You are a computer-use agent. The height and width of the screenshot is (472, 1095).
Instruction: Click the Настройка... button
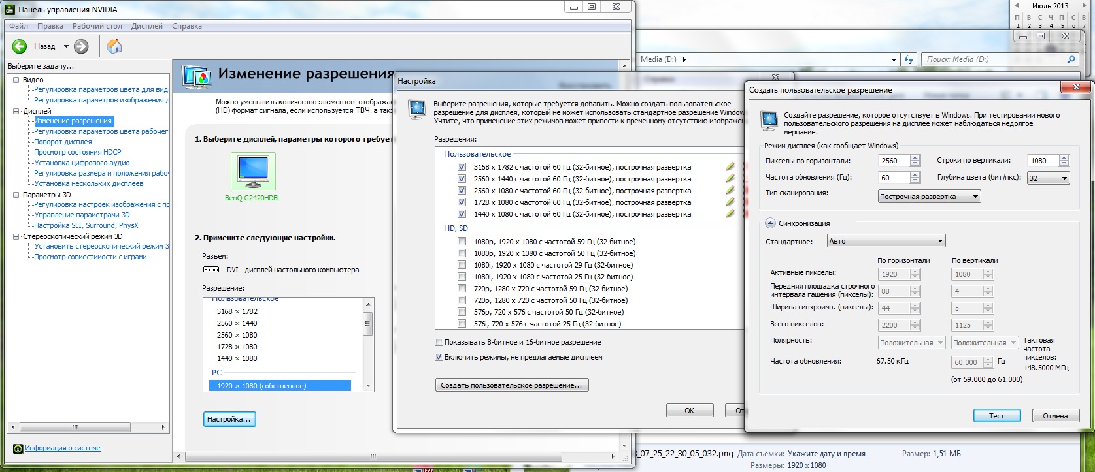[229, 419]
